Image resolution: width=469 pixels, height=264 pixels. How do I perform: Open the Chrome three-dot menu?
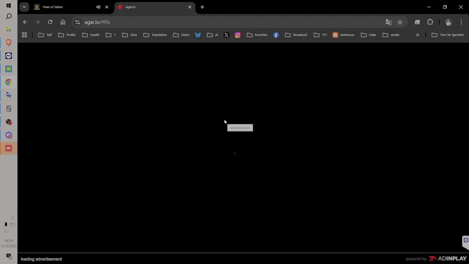click(461, 22)
